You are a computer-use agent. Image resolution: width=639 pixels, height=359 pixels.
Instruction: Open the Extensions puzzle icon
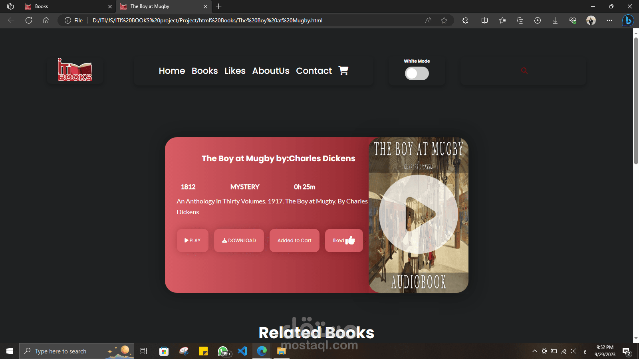pos(465,20)
